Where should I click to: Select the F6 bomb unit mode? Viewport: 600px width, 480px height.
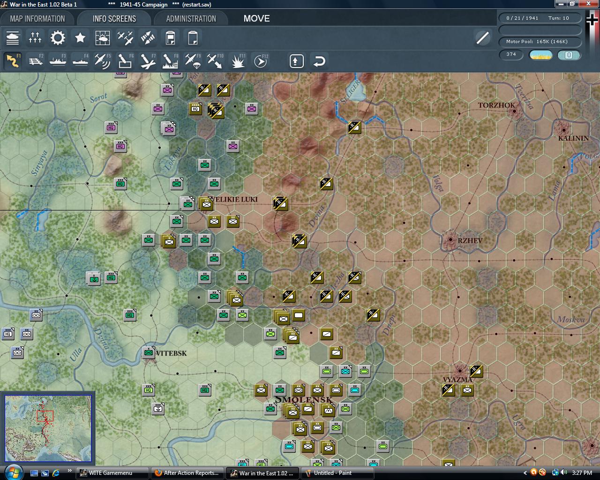125,61
